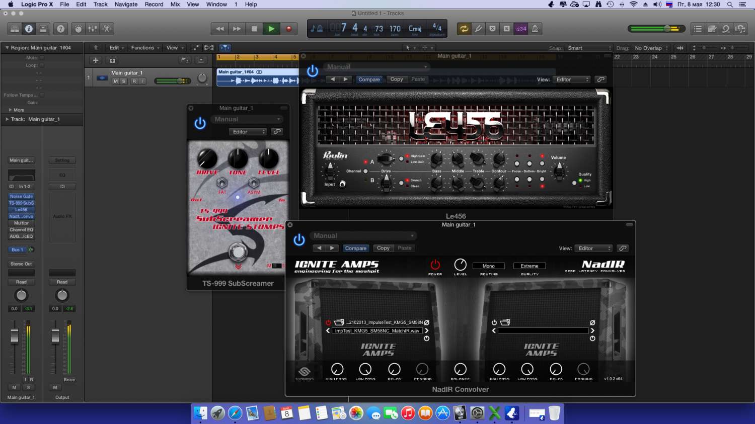
Task: Open the Navigate menu
Action: (126, 4)
